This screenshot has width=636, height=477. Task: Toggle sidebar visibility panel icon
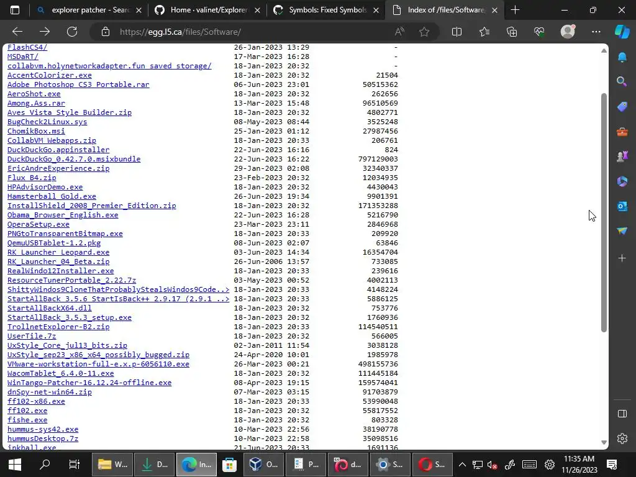(622, 414)
